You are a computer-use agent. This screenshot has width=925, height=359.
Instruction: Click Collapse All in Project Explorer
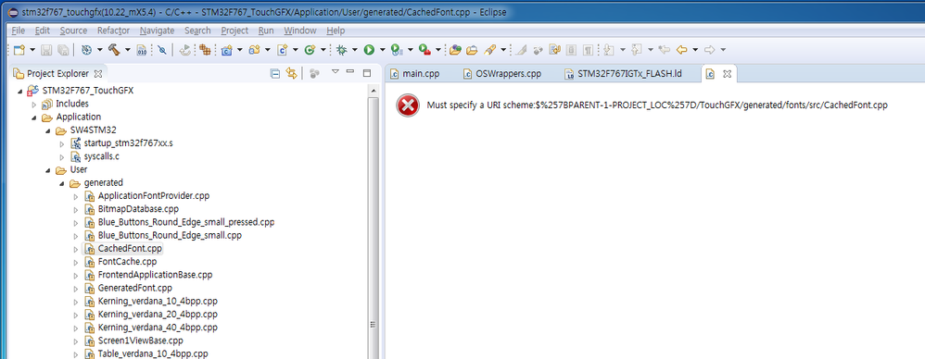275,74
